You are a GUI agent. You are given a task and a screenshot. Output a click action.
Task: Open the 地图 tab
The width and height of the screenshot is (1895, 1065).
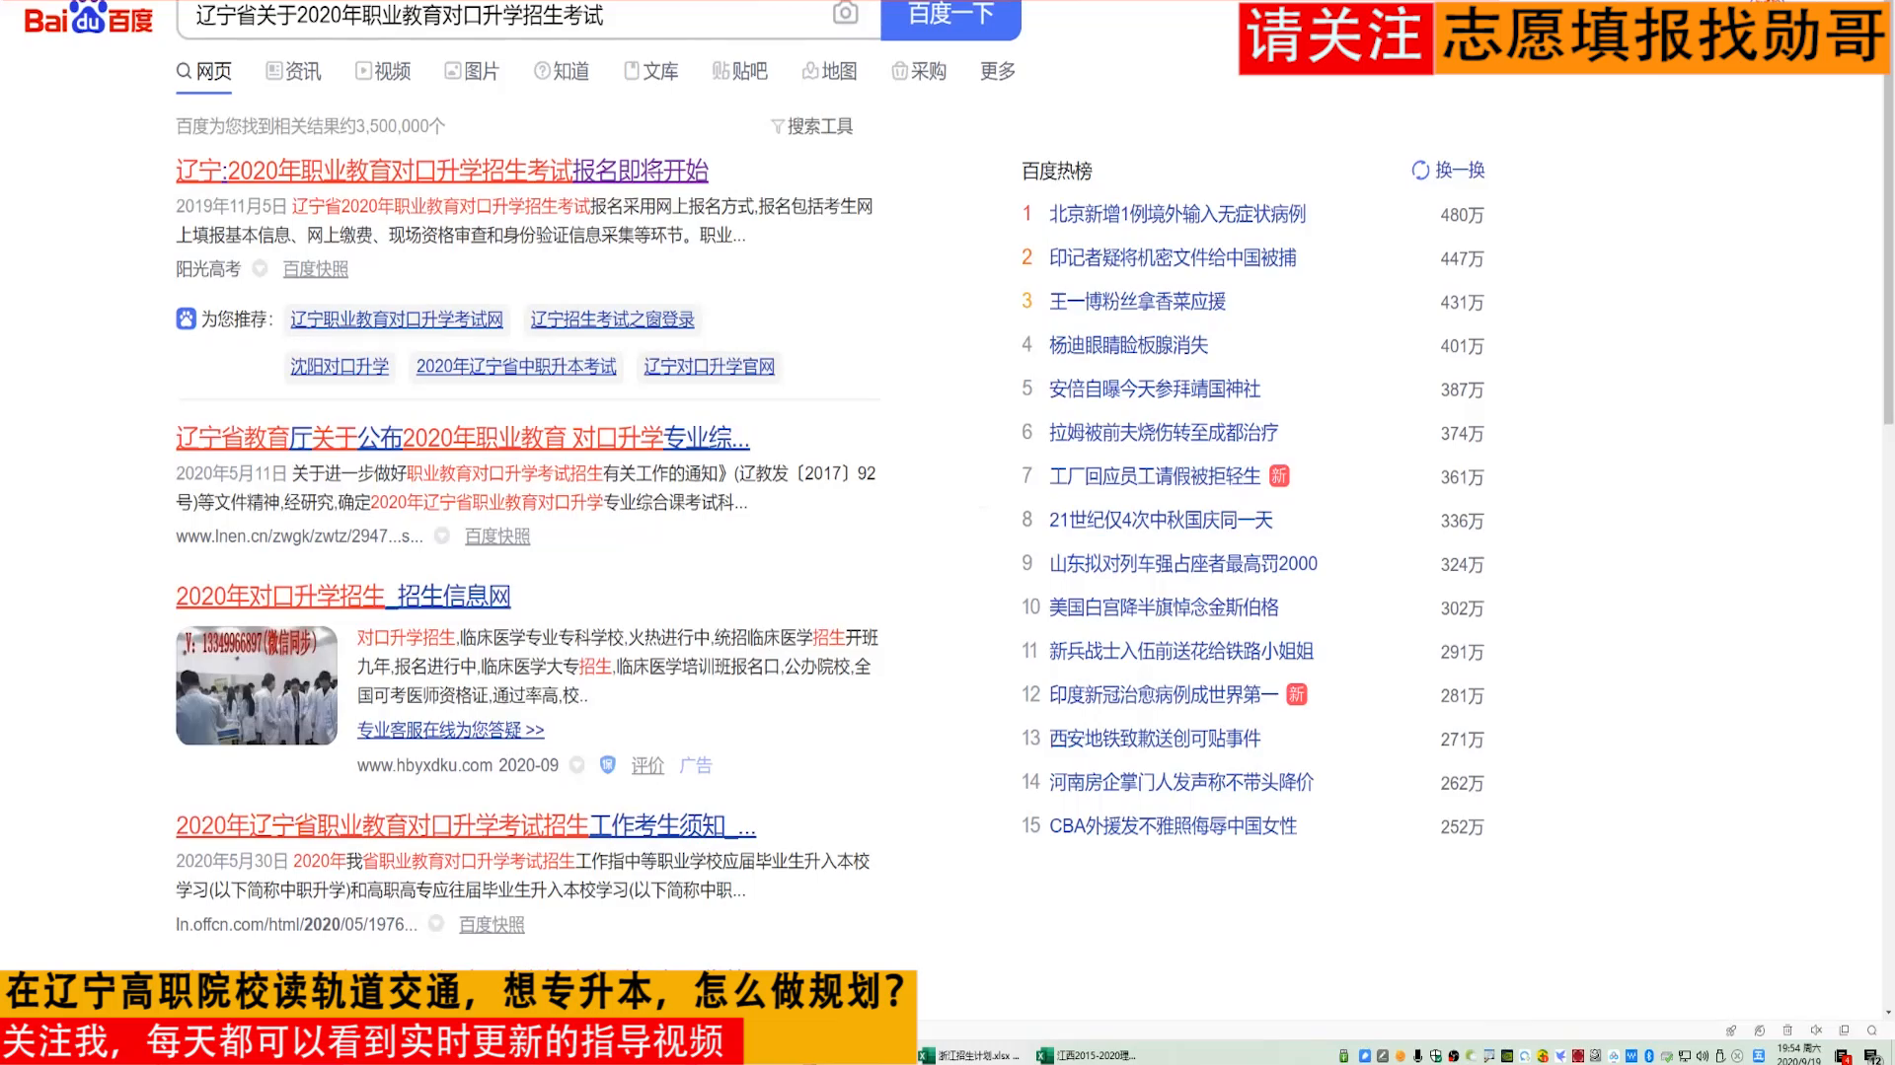[x=830, y=71]
